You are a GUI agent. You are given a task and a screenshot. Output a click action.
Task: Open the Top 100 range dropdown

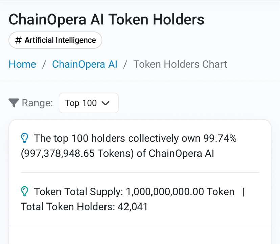(x=89, y=103)
